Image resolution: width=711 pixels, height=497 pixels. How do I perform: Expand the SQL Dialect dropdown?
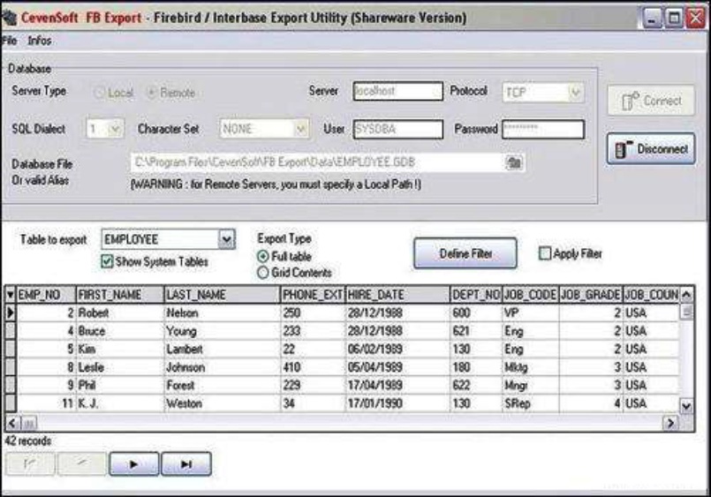click(115, 129)
